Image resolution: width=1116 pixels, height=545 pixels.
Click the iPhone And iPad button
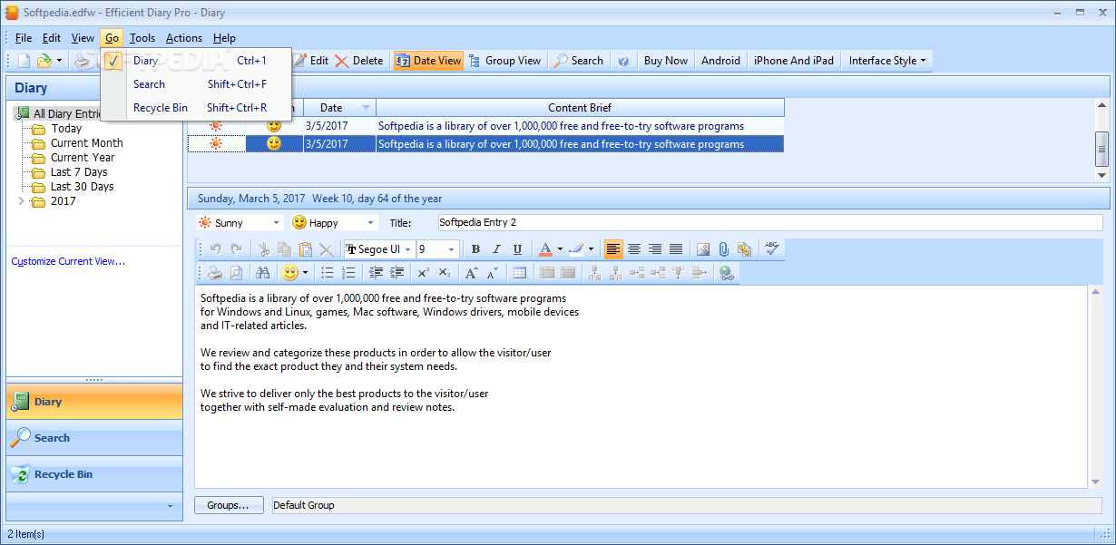click(x=794, y=61)
